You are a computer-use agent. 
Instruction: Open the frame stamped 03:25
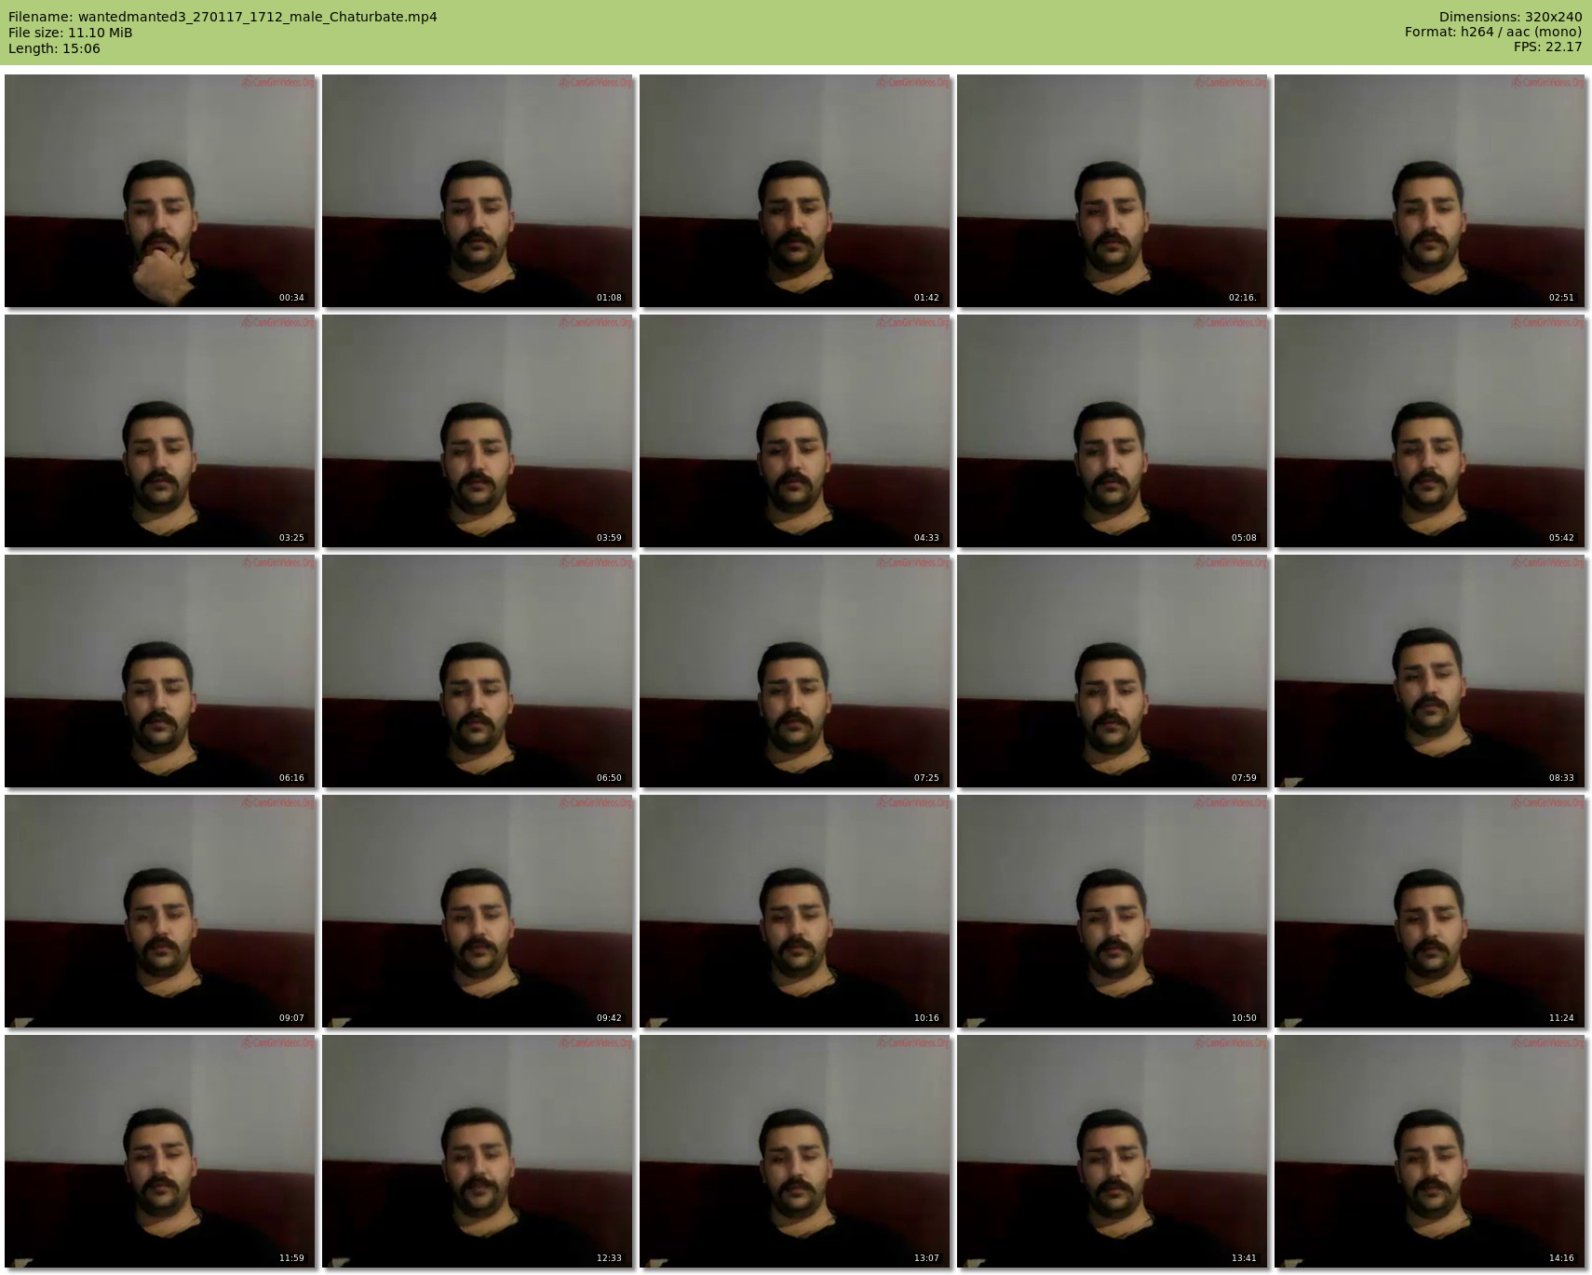(x=160, y=431)
